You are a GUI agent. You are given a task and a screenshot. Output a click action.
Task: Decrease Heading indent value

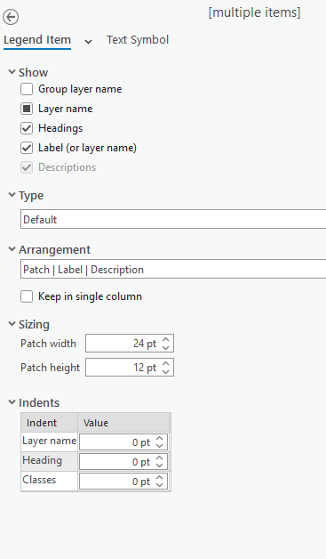[x=160, y=466]
